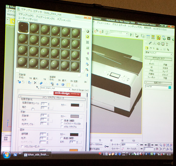Click the Video Color Check icon
176x166 pixels.
tap(88, 53)
